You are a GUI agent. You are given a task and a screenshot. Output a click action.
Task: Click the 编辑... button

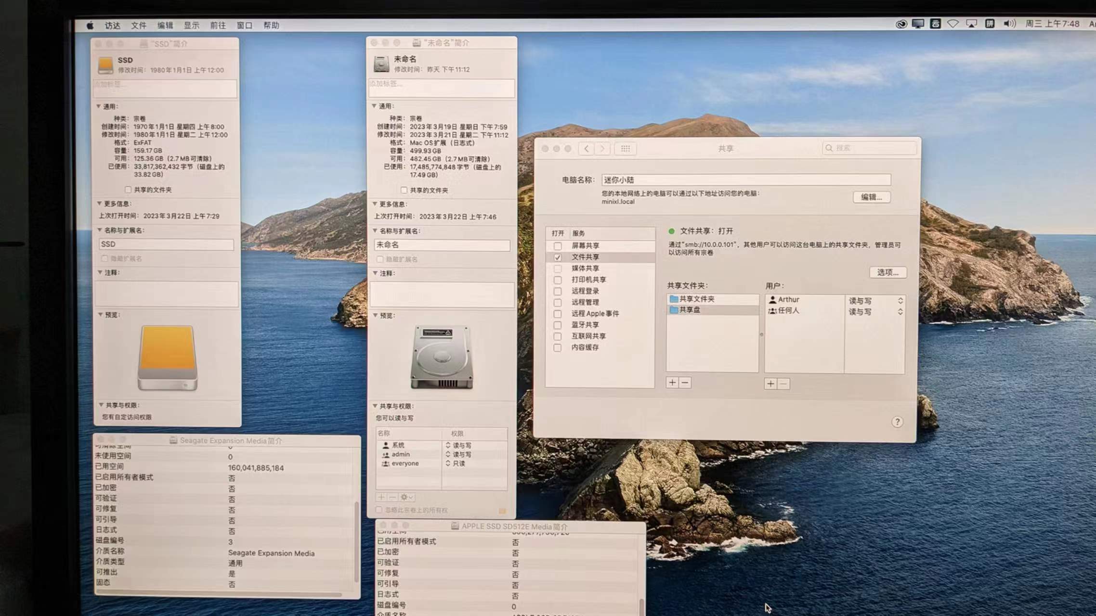[871, 197]
